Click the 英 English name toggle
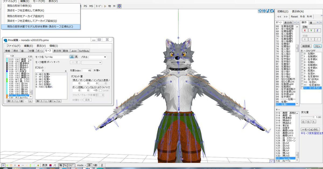 (x=76, y=57)
